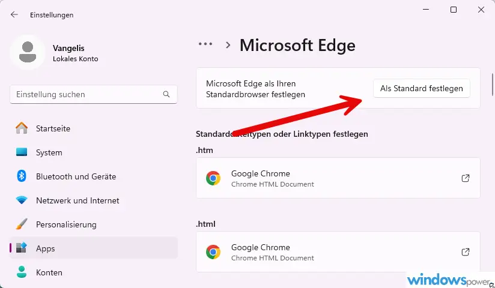
Task: Click Lokales Konto text
Action: [76, 59]
